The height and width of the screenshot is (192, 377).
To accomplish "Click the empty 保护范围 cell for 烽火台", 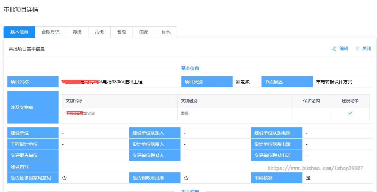I will coord(312,114).
